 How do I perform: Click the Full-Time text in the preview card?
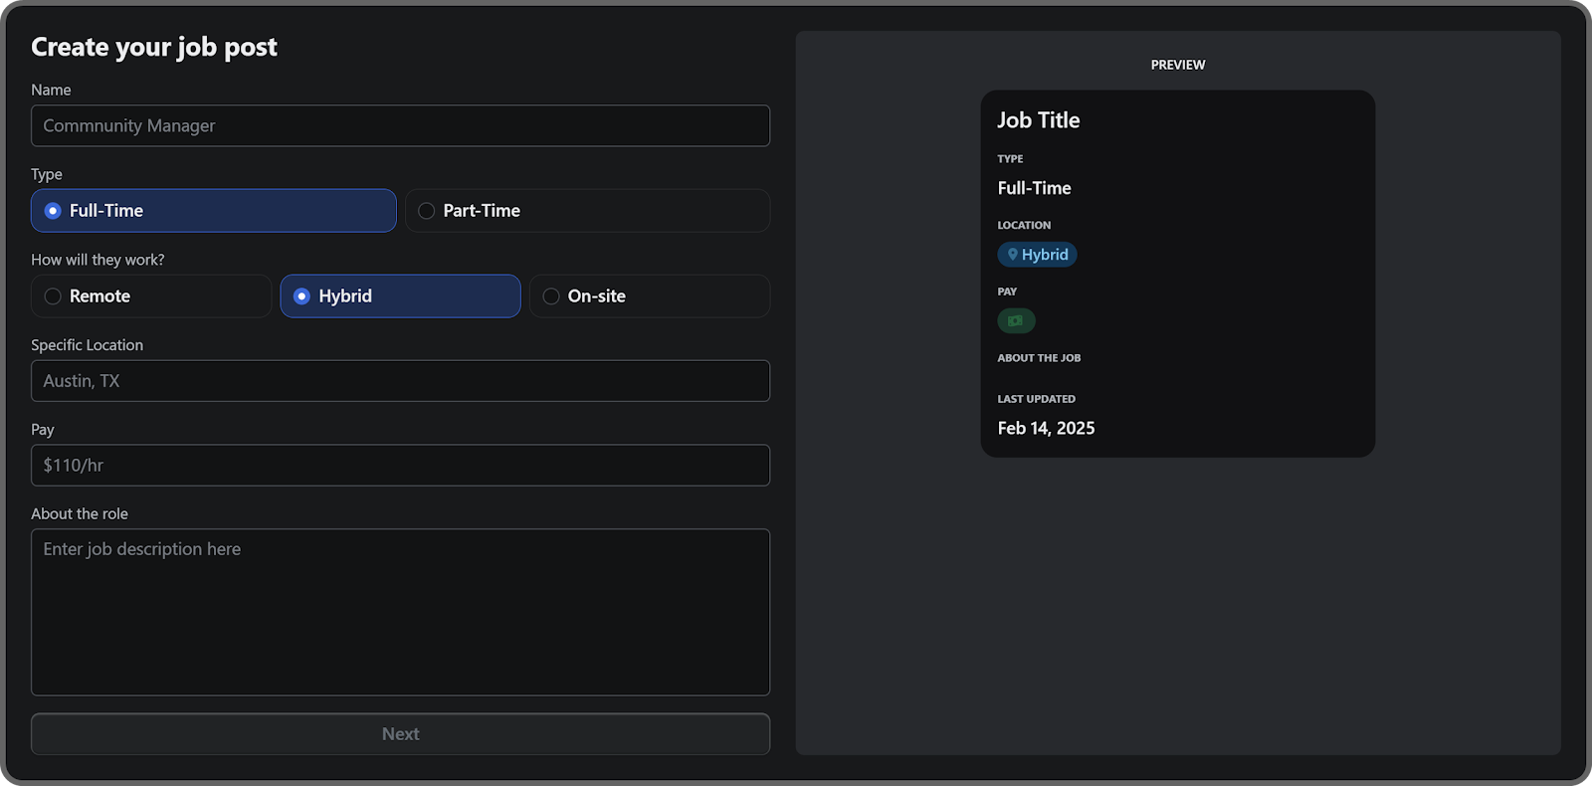coord(1034,188)
